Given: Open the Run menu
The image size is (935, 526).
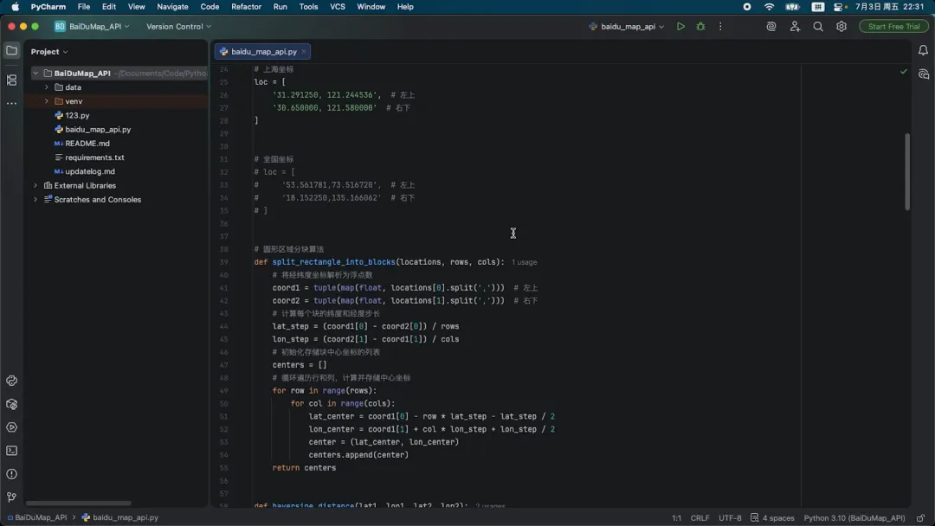Looking at the screenshot, I should [280, 7].
